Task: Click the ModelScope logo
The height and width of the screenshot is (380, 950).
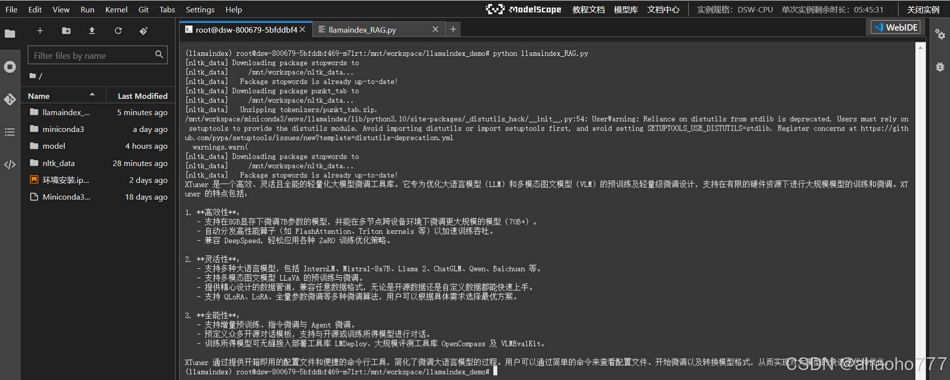Action: 523,9
